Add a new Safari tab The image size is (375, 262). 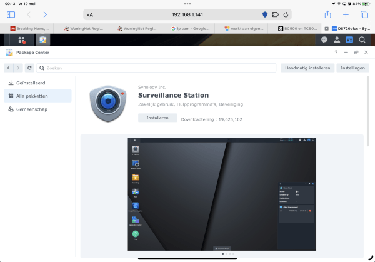pos(346,14)
